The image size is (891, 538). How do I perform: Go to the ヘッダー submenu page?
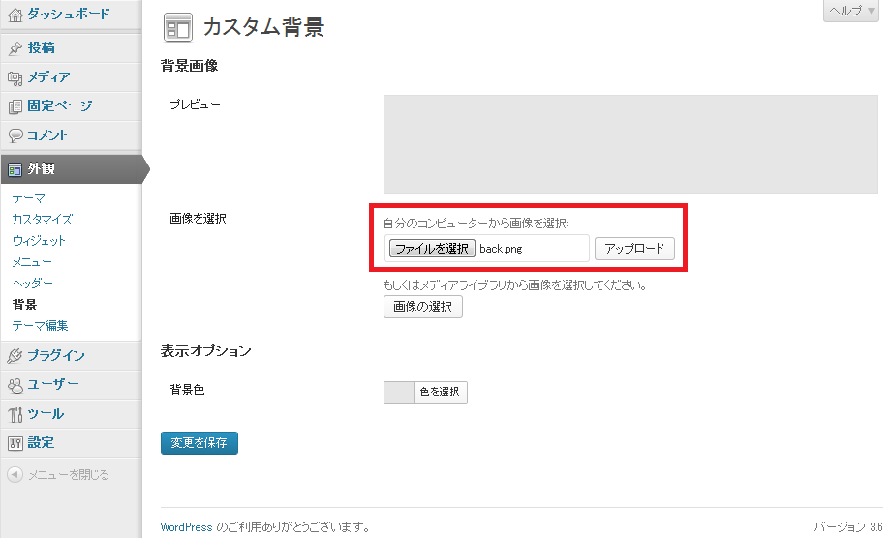point(32,284)
